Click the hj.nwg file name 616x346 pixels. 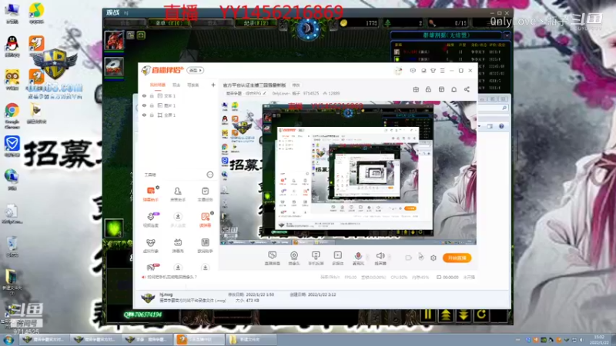pos(166,294)
